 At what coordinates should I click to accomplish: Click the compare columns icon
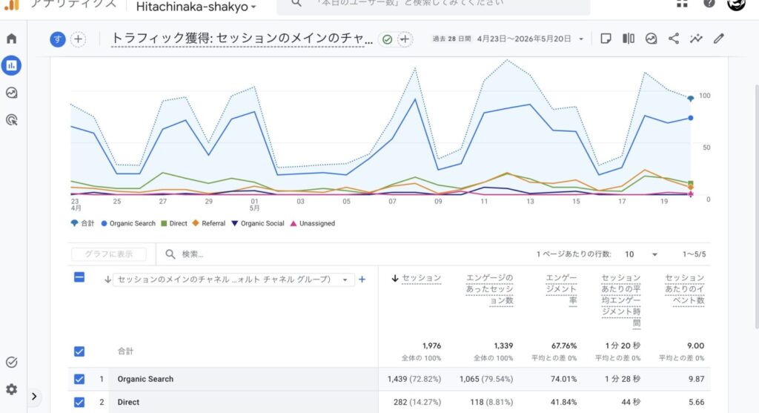629,39
